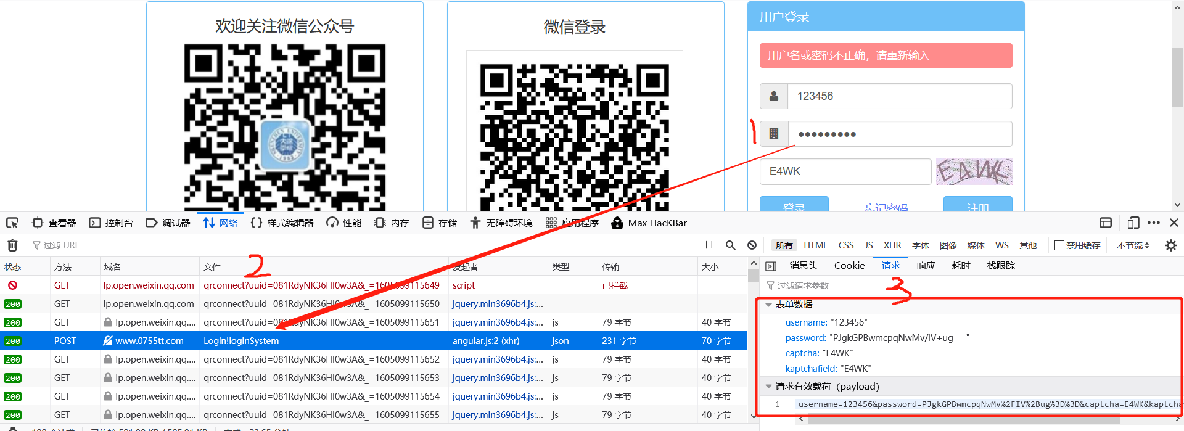Sort by the 域名 domain column header
1184x431 pixels.
pyautogui.click(x=149, y=267)
